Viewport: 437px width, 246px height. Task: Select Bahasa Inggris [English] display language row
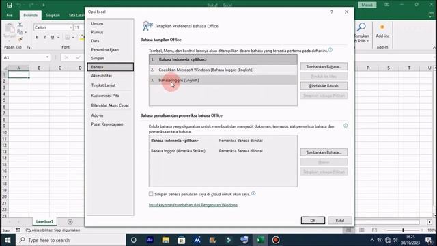point(223,80)
